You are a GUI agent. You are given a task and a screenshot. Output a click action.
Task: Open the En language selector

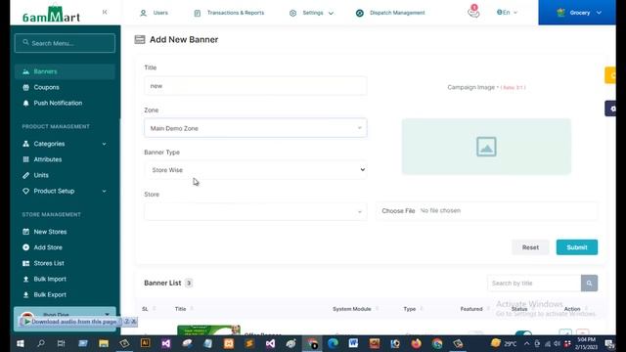coord(507,13)
